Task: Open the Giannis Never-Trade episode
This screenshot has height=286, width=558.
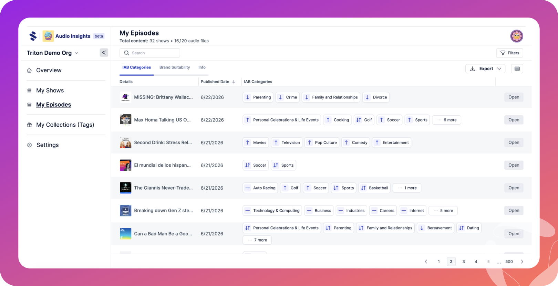Action: [x=514, y=188]
